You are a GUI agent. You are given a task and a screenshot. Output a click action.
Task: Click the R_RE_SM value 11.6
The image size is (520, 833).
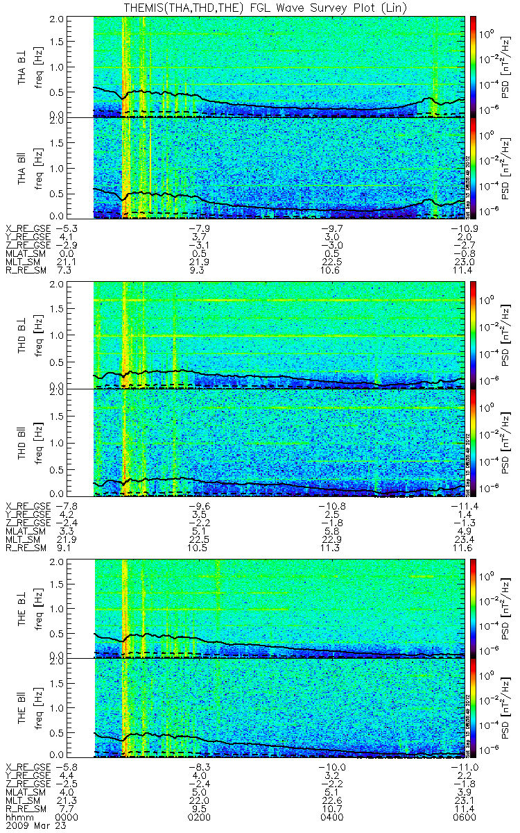pyautogui.click(x=466, y=548)
